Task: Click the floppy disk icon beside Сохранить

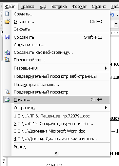Action: tap(7, 37)
